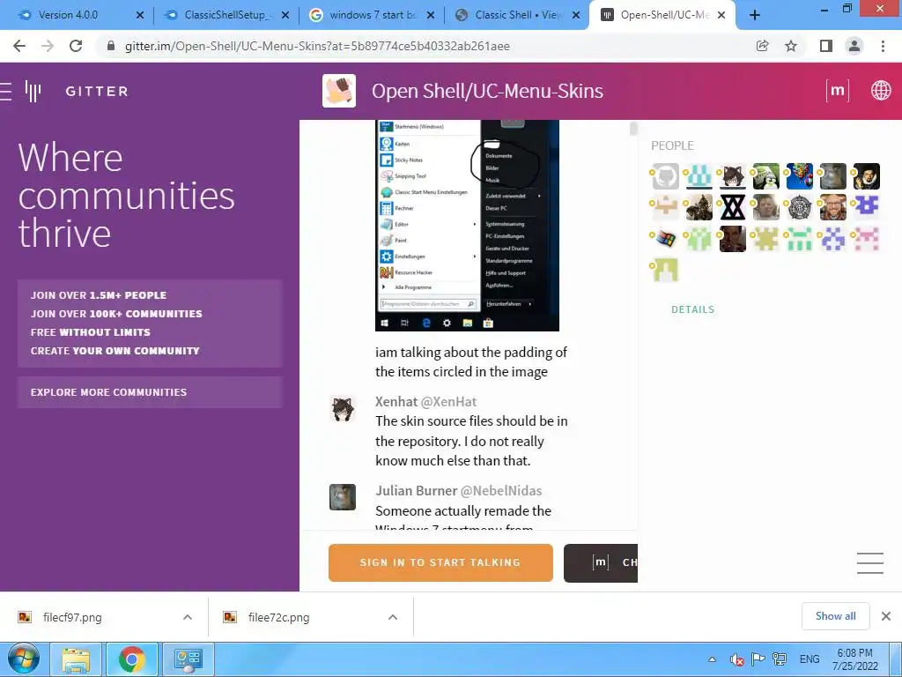Select the GitHub octocat avatar in People

666,176
